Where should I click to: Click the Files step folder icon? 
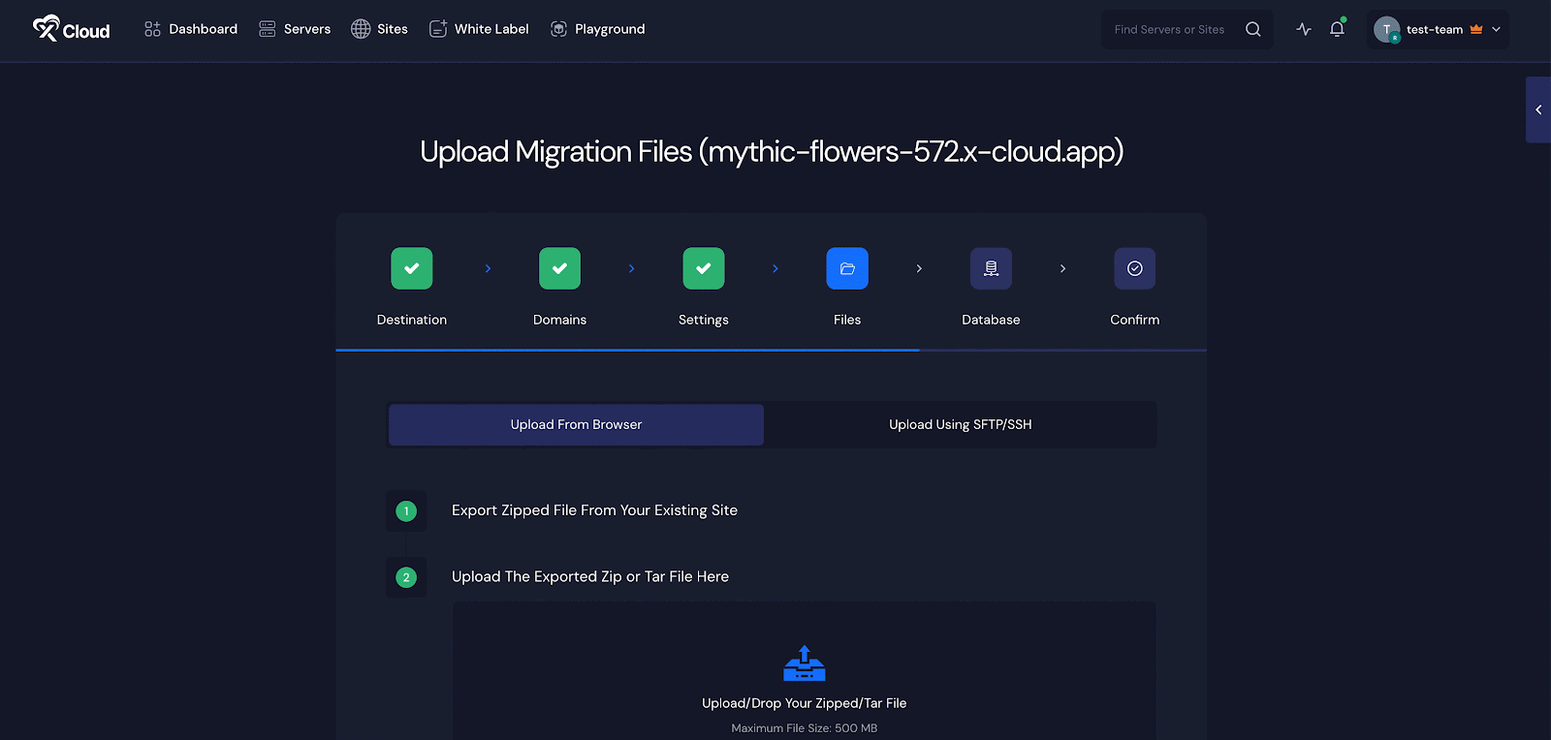[847, 268]
